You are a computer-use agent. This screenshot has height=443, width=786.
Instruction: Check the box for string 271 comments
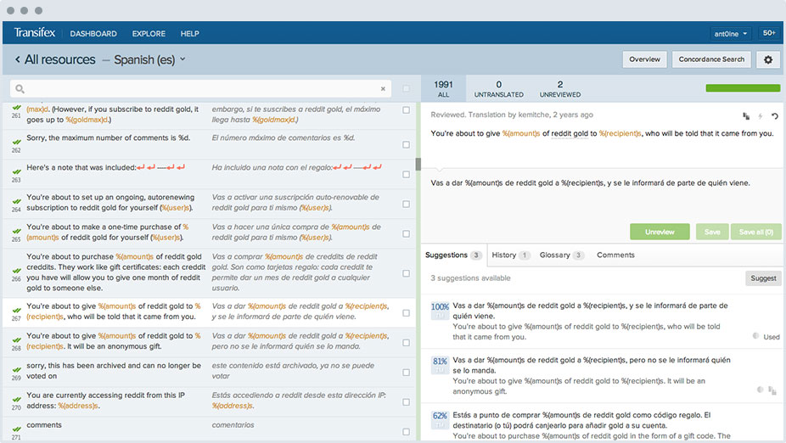click(x=406, y=431)
